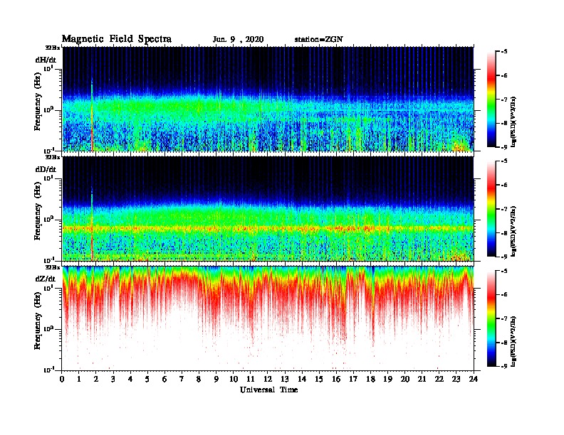Viewport: 564px width, 435px height.
Task: Click the -6 tick of the dZ/dt color bar
Action: coord(504,294)
